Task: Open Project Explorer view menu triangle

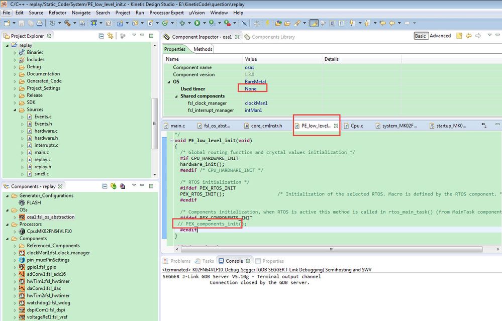Action: [x=134, y=35]
